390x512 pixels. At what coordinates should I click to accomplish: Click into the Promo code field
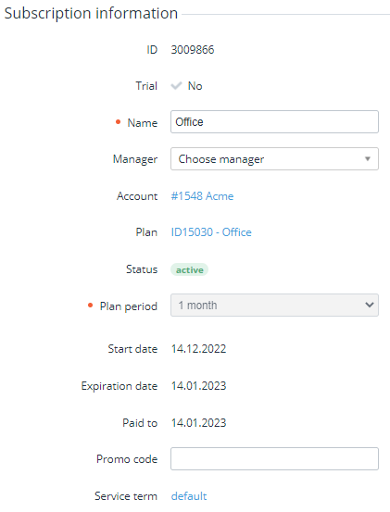(x=274, y=459)
